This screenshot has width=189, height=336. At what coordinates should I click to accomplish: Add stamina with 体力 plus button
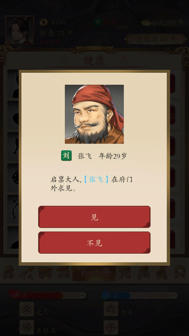[82, 296]
